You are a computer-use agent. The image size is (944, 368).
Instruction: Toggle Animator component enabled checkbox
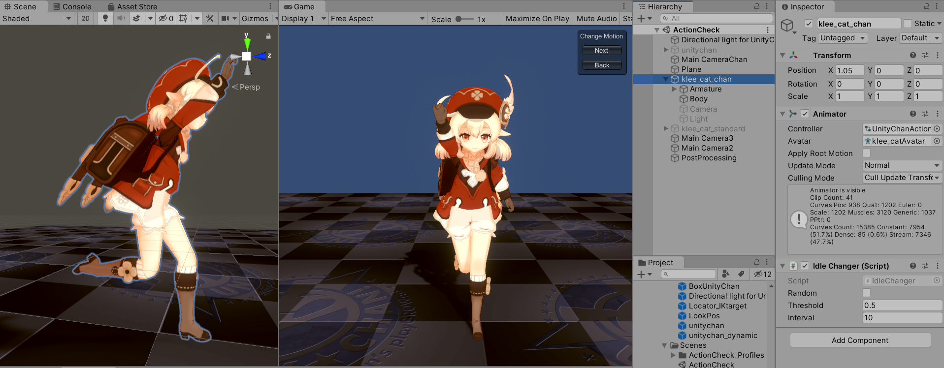click(805, 114)
